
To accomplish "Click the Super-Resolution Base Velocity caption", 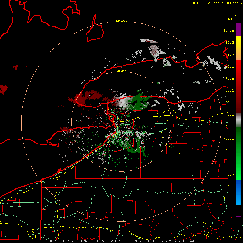I will point(121,241).
